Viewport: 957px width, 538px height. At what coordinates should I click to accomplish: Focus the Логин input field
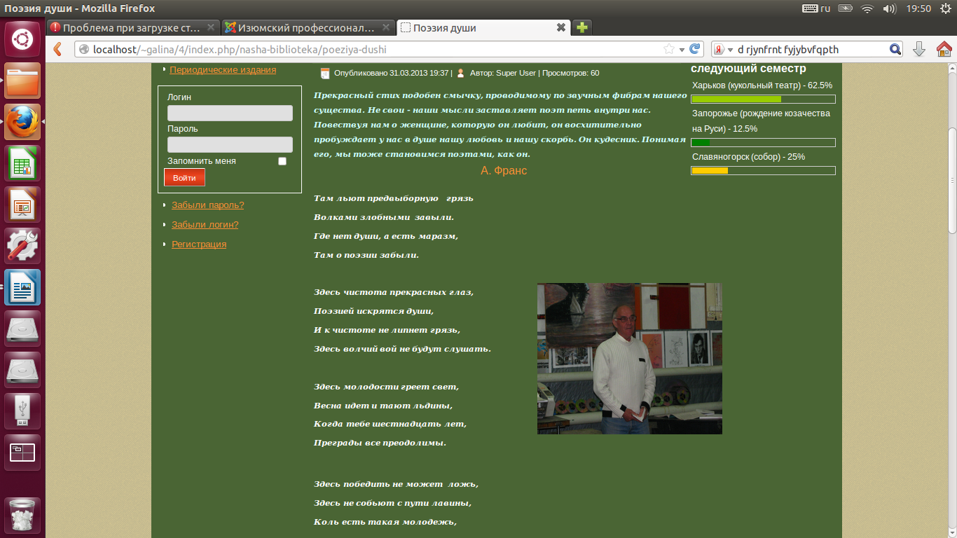click(x=230, y=113)
